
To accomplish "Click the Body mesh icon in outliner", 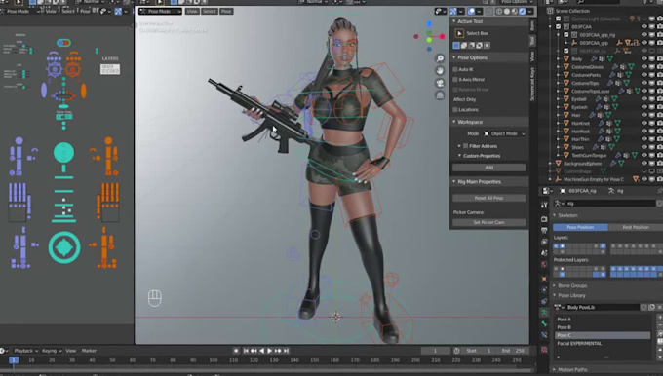I will point(566,58).
